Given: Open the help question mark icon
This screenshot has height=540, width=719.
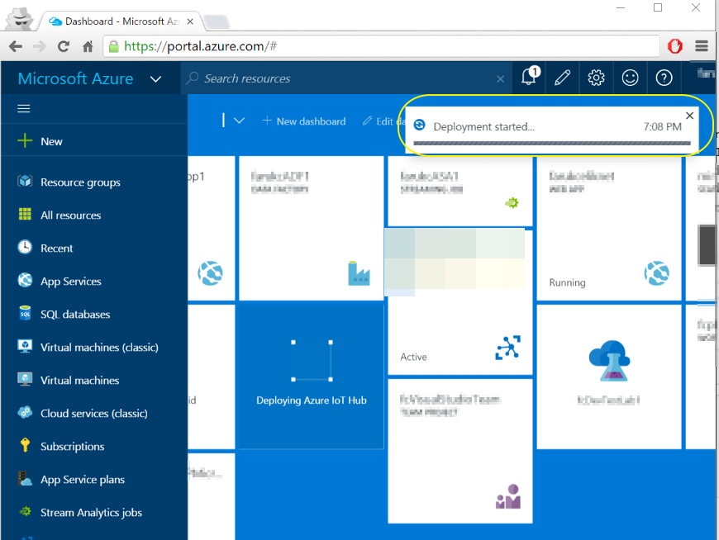Looking at the screenshot, I should pos(664,78).
